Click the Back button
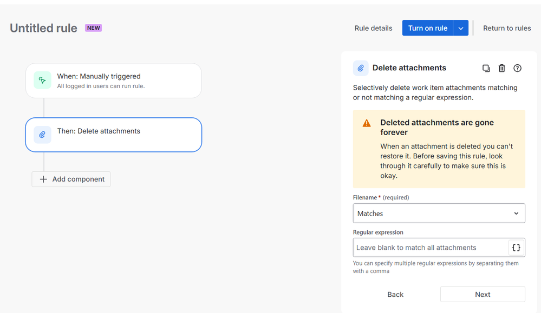The width and height of the screenshot is (541, 313). point(395,295)
